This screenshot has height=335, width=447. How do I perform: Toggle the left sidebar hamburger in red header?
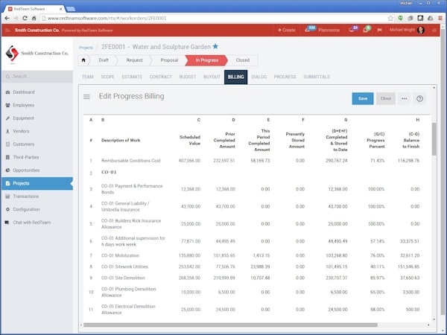pos(7,31)
